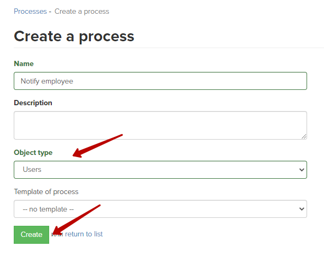The height and width of the screenshot is (257, 324).
Task: Open the Object type dropdown showing Users
Action: (160, 170)
